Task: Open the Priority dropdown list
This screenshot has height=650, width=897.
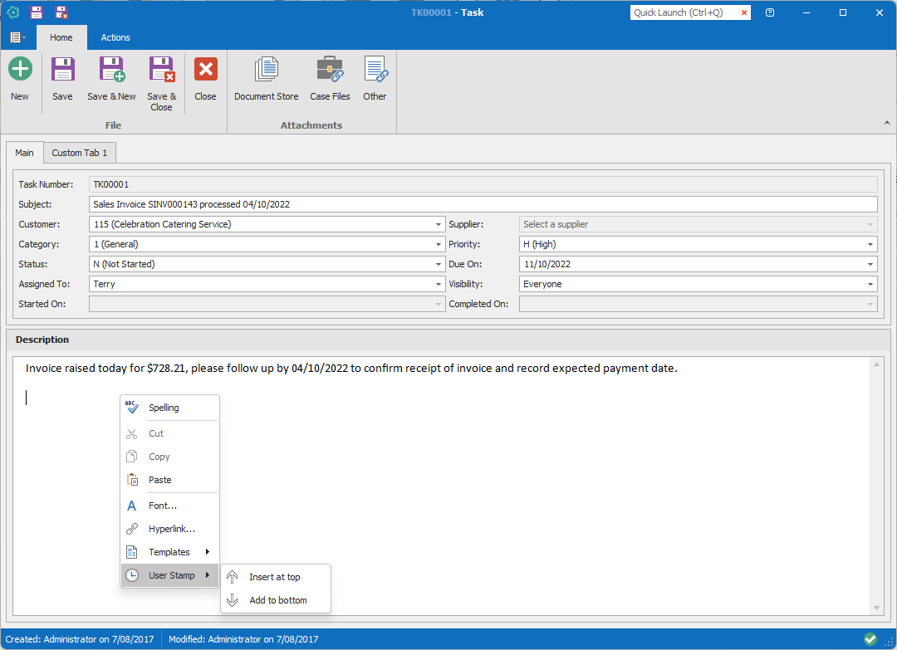Action: 870,245
